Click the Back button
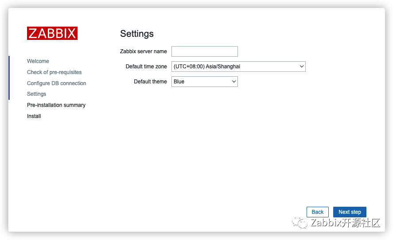Image resolution: width=393 pixels, height=240 pixels. click(x=317, y=212)
